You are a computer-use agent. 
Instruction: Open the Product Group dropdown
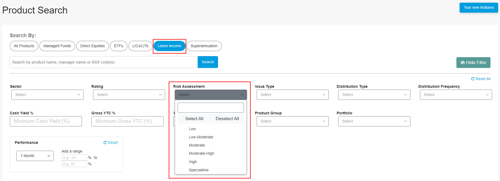pyautogui.click(x=293, y=121)
